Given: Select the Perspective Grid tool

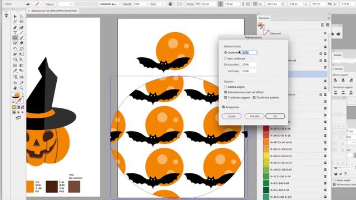Looking at the screenshot, I should pyautogui.click(x=22, y=59).
